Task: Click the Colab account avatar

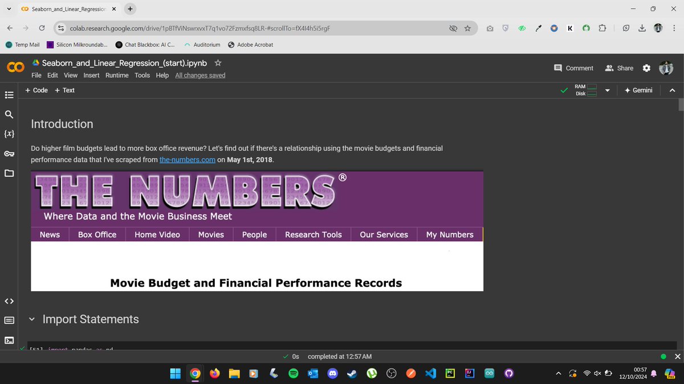Action: coord(666,68)
